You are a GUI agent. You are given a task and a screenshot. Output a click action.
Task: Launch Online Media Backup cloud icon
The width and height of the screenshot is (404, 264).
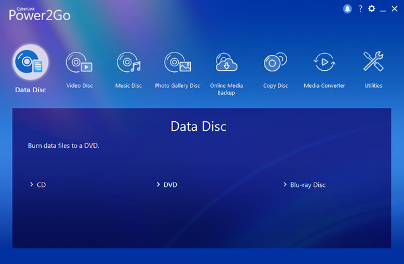[x=227, y=62]
